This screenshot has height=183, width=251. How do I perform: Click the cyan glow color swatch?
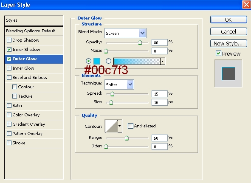(x=97, y=61)
